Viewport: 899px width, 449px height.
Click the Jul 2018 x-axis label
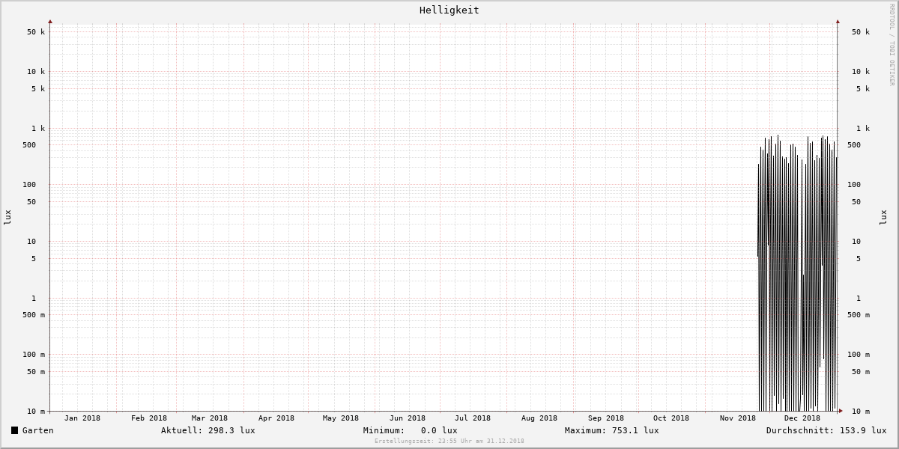pos(472,418)
